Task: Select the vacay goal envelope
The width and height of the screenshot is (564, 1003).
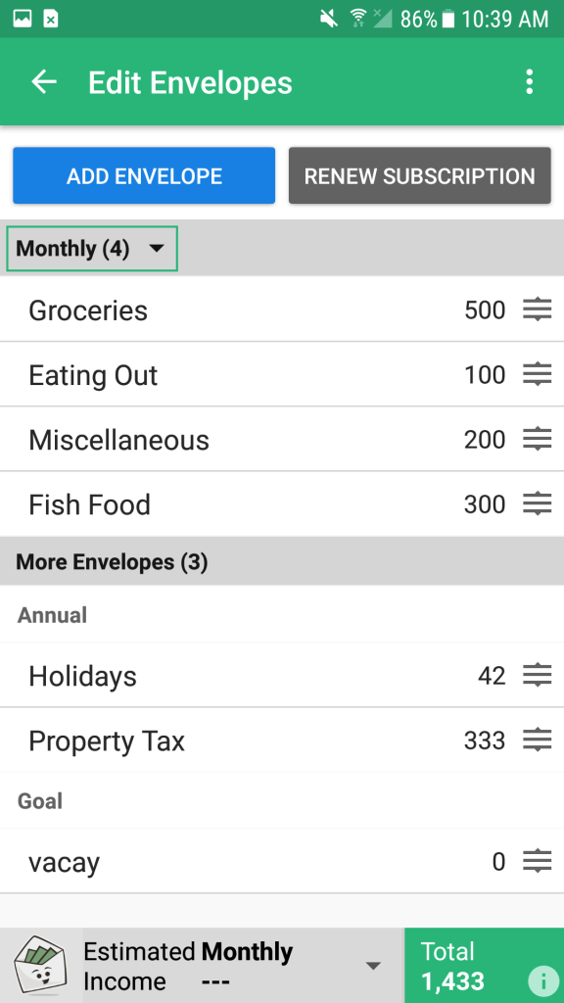Action: (x=282, y=862)
